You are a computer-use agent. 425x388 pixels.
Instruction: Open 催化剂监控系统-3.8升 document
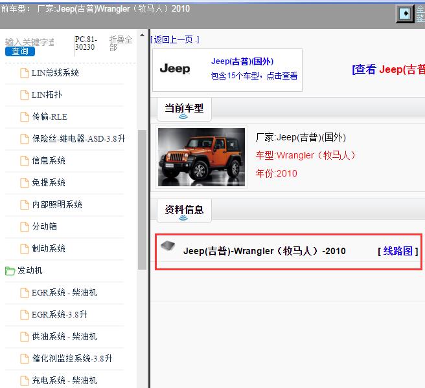click(x=72, y=358)
